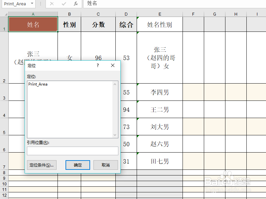Click the 姓名性别 header cell in column E

(160, 24)
